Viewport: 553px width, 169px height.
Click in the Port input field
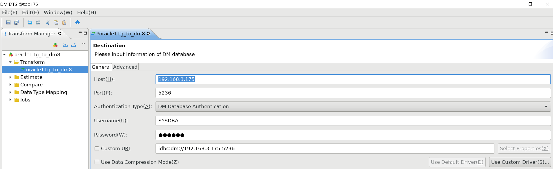(353, 93)
